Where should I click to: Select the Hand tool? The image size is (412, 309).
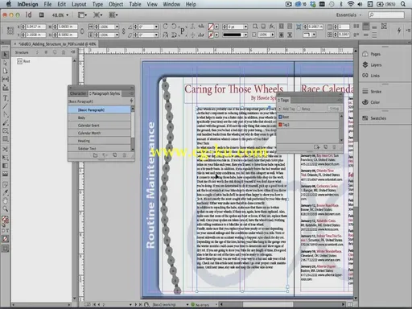[x=5, y=201]
